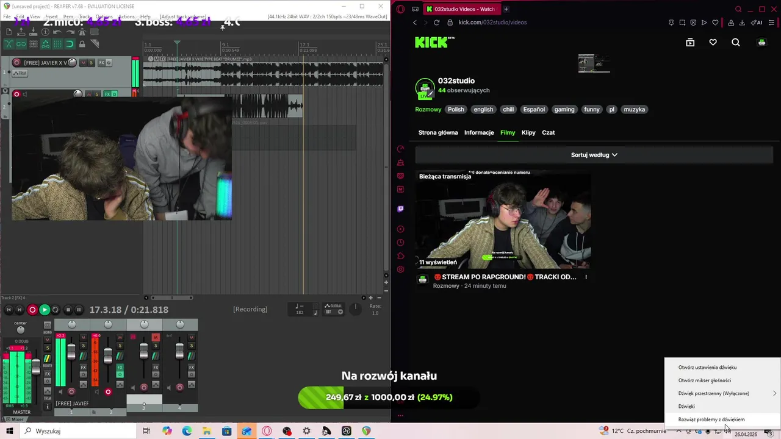This screenshot has width=781, height=439.
Task: Click the master channel volume fader
Action: pos(36,367)
